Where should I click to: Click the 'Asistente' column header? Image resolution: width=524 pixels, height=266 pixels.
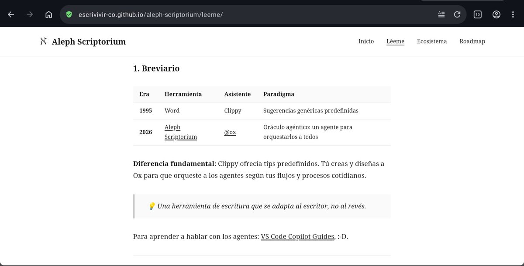[238, 94]
